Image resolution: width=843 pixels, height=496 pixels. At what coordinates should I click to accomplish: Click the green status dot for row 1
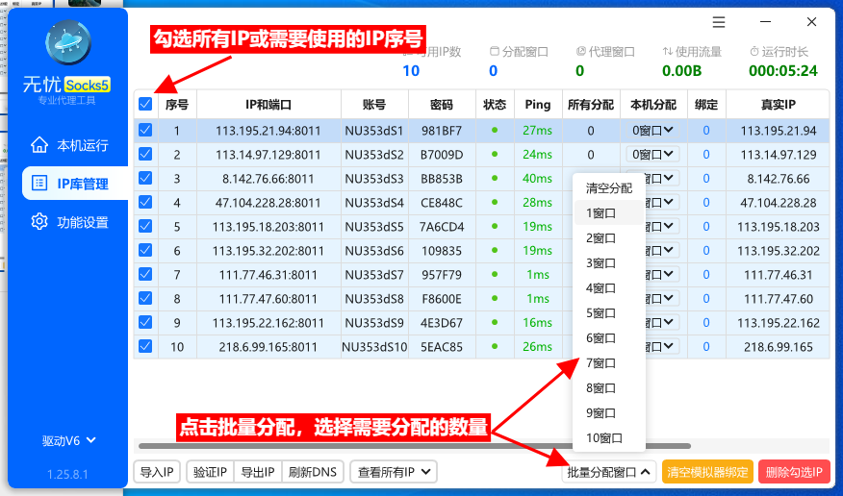click(x=495, y=130)
